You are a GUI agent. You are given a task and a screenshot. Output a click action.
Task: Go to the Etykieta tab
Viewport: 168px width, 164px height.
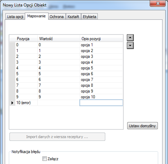pyautogui.click(x=90, y=17)
